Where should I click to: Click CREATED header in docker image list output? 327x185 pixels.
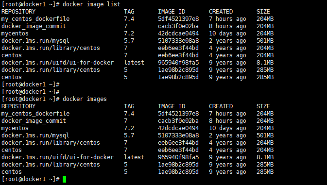[221, 12]
